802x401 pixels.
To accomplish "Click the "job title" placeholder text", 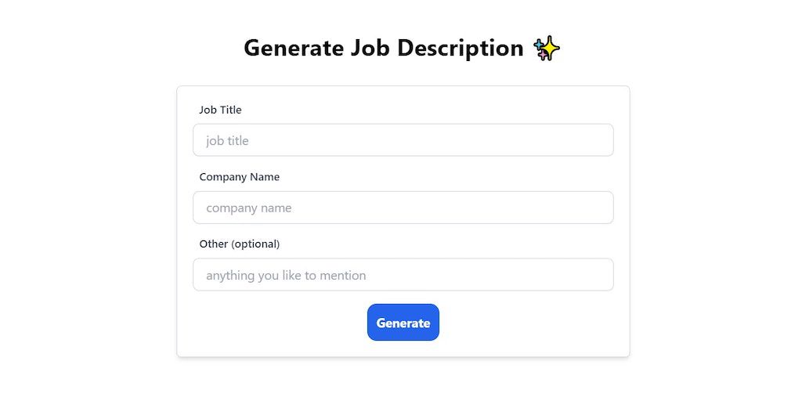I will (x=227, y=141).
